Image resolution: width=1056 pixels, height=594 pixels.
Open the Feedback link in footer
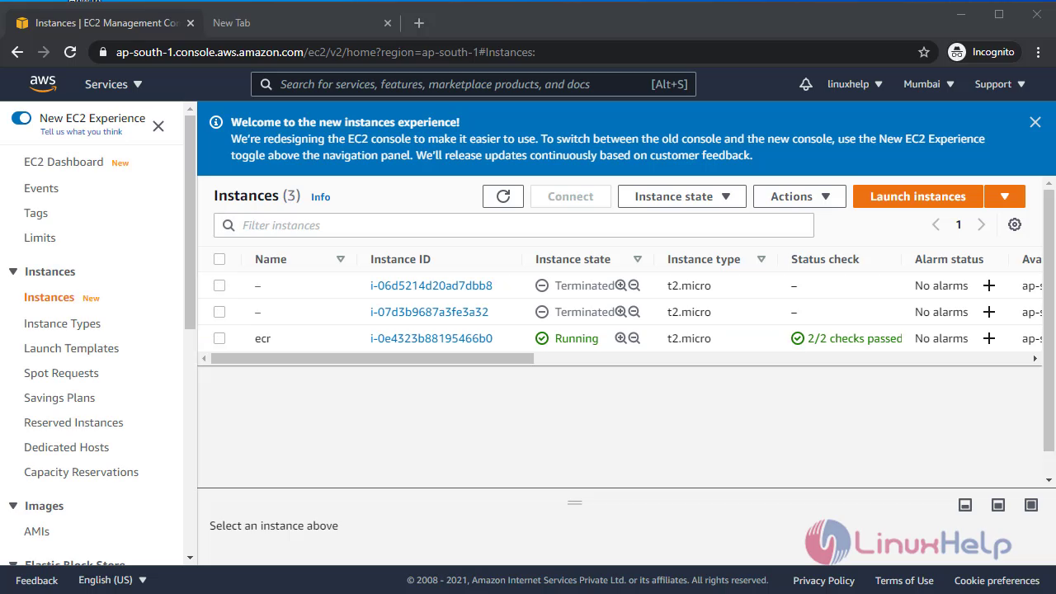tap(37, 580)
